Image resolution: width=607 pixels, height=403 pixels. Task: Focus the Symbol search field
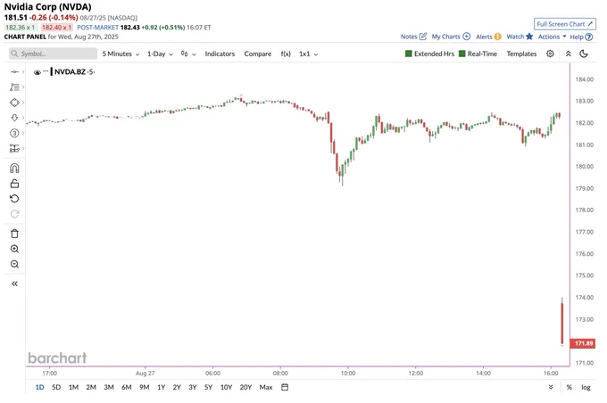pos(53,53)
